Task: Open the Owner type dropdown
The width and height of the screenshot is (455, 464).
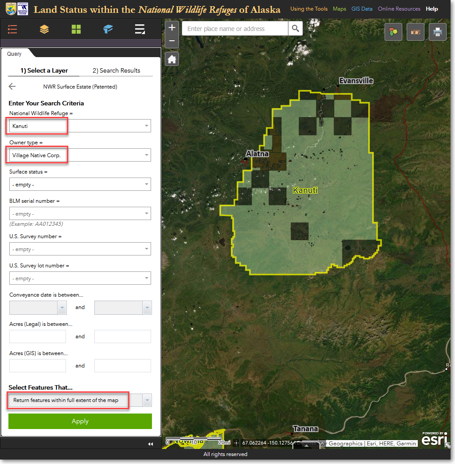Action: [146, 155]
